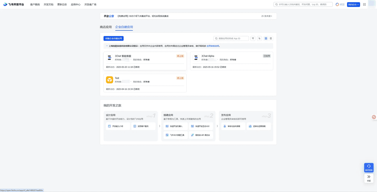Open the 应用审核说明 link
377x192 pixels.
(213, 46)
